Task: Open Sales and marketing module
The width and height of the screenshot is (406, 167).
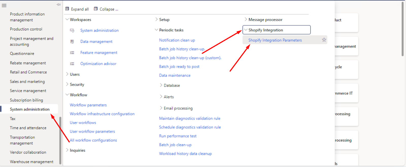Action: coord(27,81)
